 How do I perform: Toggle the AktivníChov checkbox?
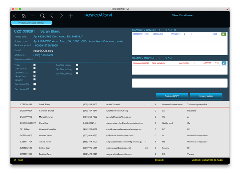point(35,76)
